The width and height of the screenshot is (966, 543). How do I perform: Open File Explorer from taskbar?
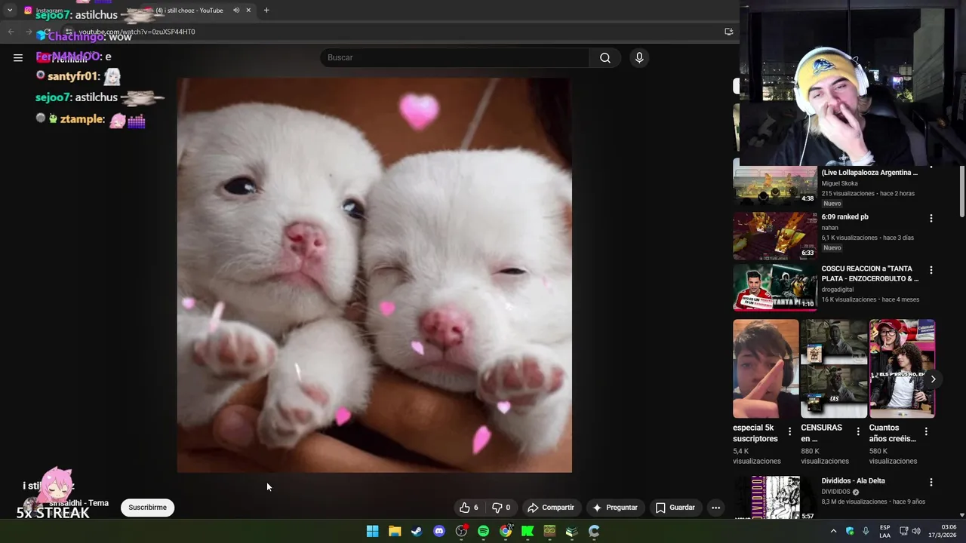(x=395, y=531)
